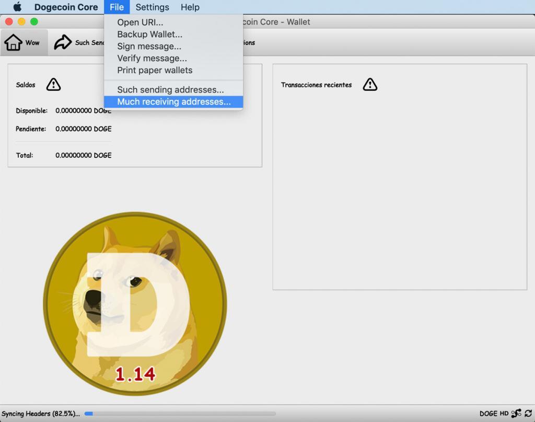The height and width of the screenshot is (422, 535).
Task: Click the DOGE unit selector in status bar
Action: (x=489, y=414)
